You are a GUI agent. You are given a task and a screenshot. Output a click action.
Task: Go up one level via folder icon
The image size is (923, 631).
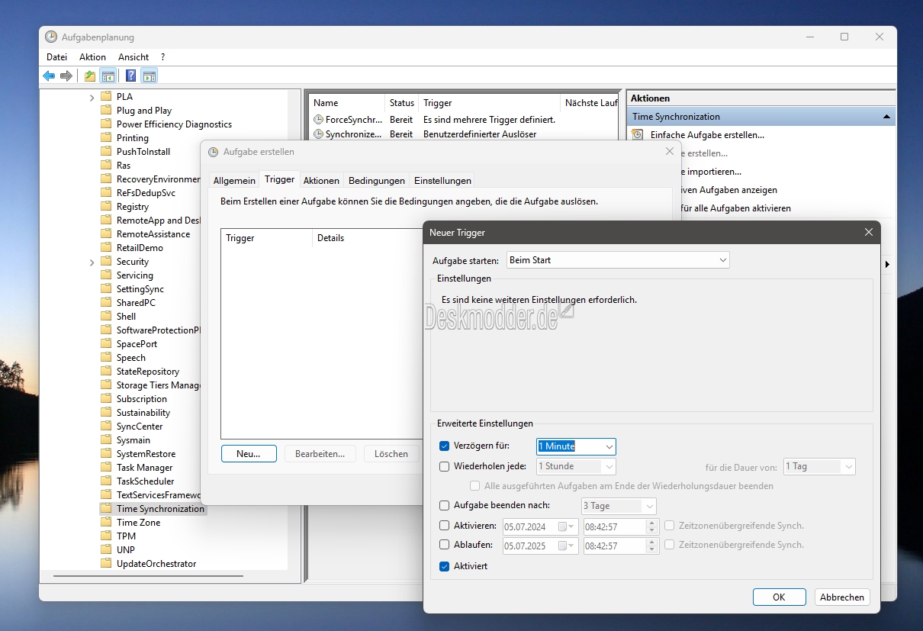coord(90,76)
